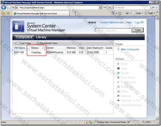Click the Search computers field

pos(113,30)
